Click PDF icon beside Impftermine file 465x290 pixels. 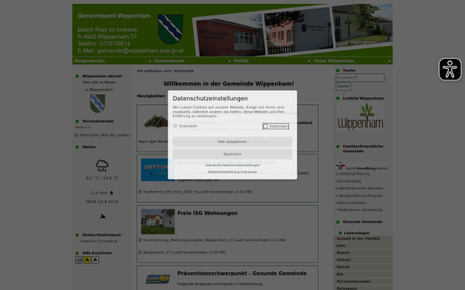pyautogui.click(x=140, y=192)
